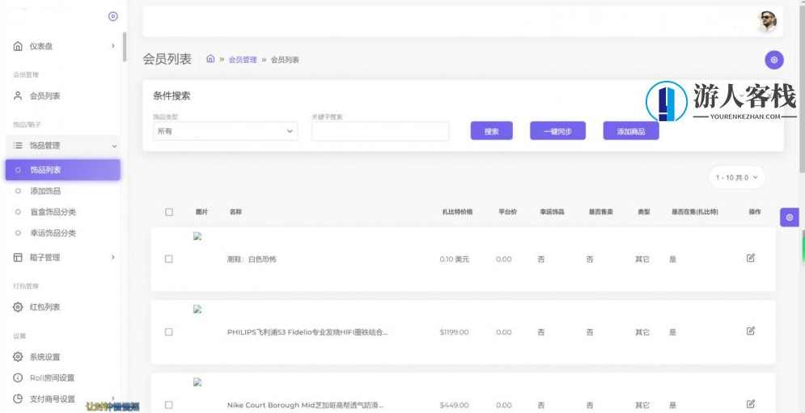Click the 红包列表 gear icon
Screen dimensions: 805x413
click(18, 307)
